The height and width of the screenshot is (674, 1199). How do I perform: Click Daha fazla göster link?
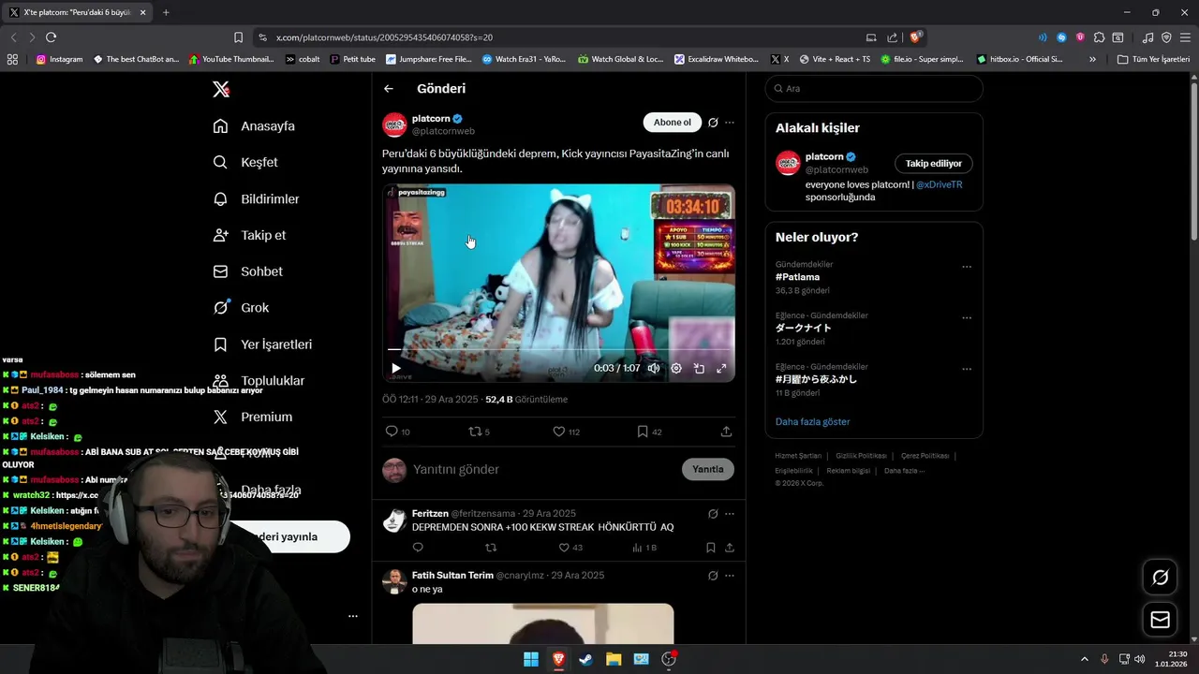tap(812, 421)
